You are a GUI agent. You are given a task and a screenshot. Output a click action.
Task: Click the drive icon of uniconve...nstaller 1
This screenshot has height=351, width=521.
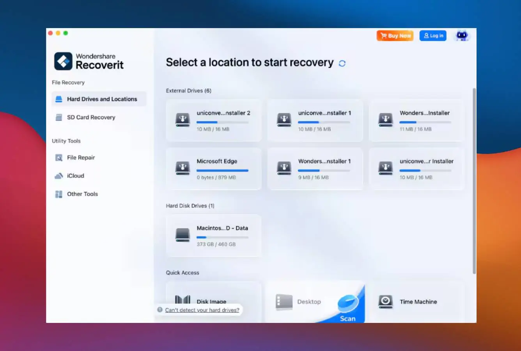[284, 120]
